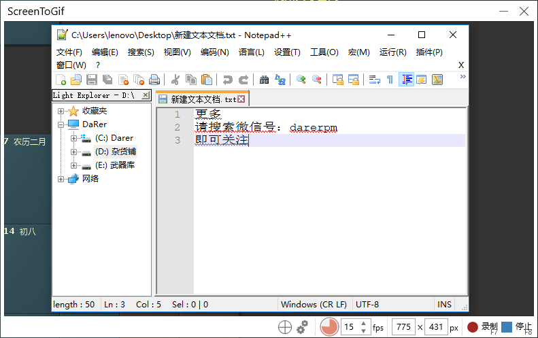Toggle the Word wrap toolbar icon
Image resolution: width=538 pixels, height=338 pixels.
(374, 80)
